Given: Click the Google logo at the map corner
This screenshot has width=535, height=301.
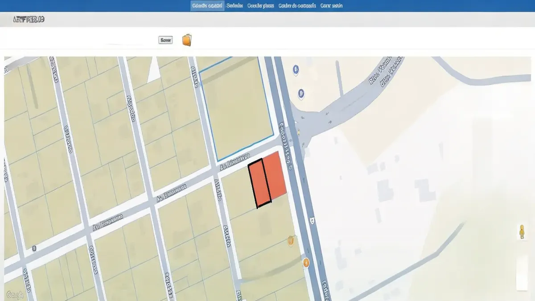Looking at the screenshot, I should point(15,295).
